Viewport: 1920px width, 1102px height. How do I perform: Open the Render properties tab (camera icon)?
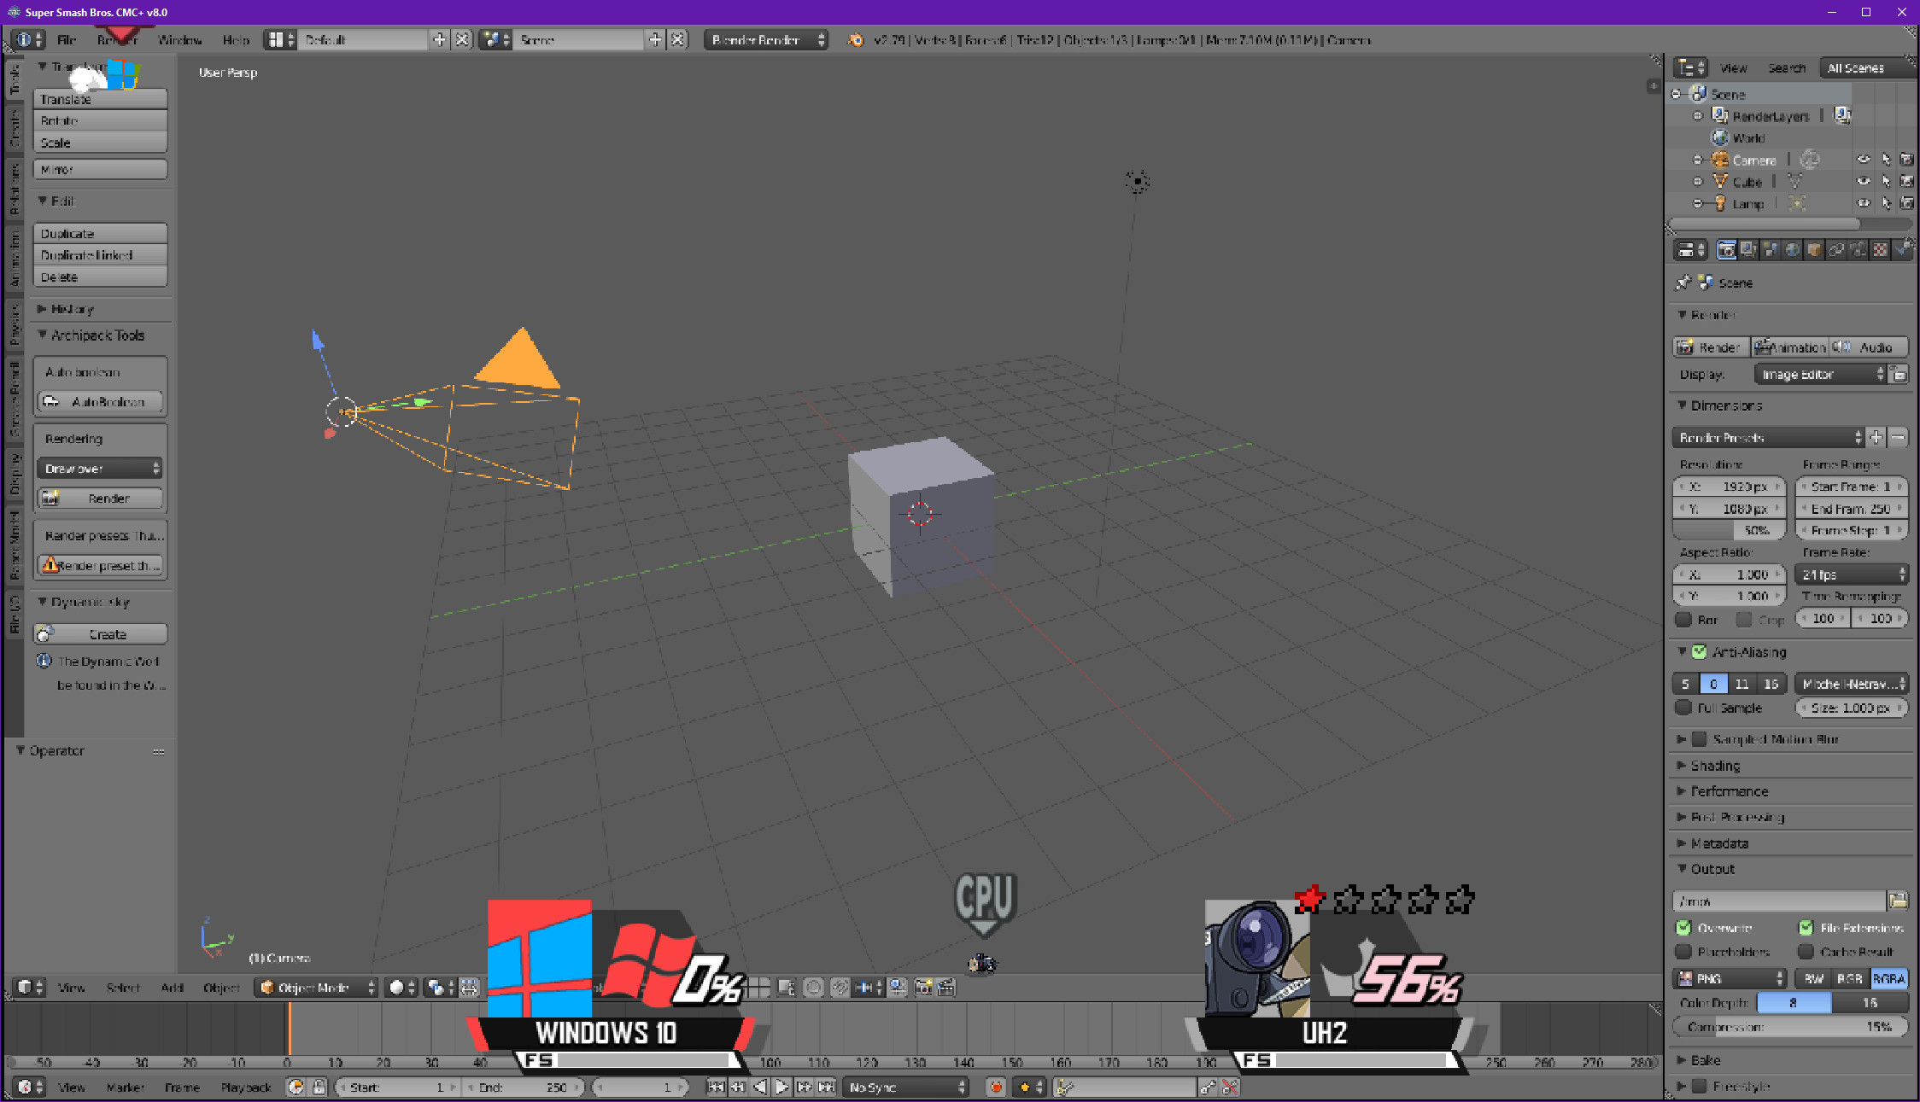(x=1726, y=249)
